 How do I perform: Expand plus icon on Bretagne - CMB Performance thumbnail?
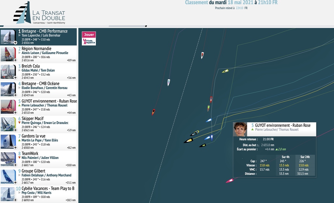point(15,43)
